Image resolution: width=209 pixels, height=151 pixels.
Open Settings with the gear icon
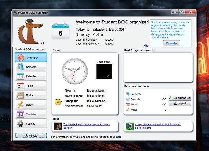[20, 124]
